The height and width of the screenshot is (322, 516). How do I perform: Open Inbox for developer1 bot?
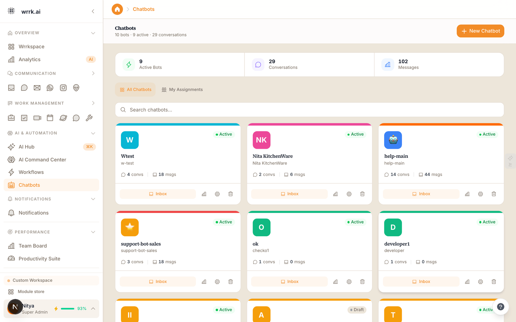(421, 281)
